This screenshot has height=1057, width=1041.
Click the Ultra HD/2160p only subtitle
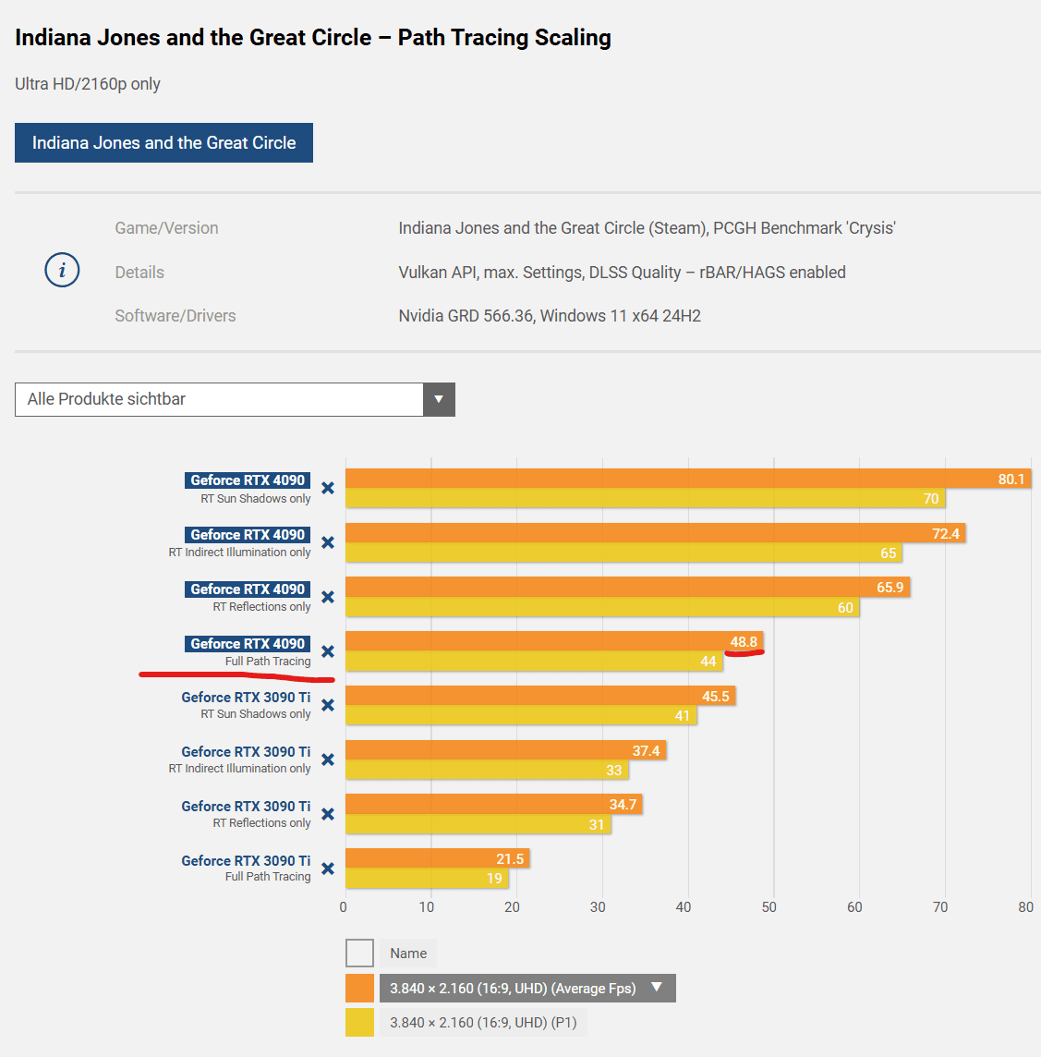coord(88,84)
